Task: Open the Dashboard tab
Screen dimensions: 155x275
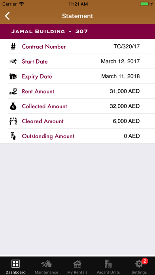Action: pos(15,267)
